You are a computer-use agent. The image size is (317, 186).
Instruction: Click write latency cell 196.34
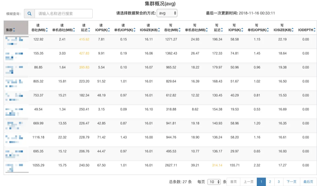coord(217,39)
